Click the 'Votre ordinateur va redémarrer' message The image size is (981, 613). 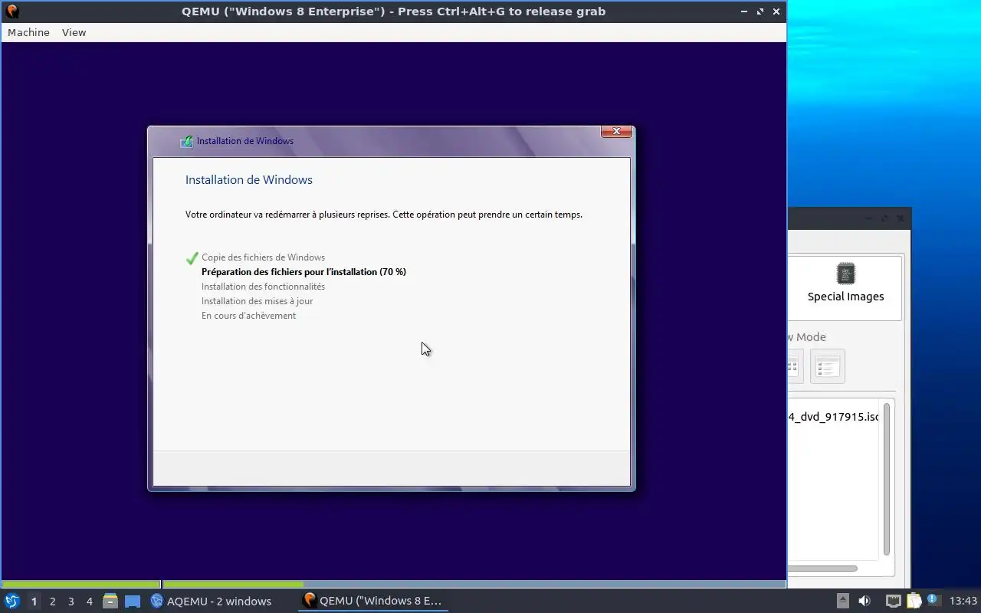point(384,215)
